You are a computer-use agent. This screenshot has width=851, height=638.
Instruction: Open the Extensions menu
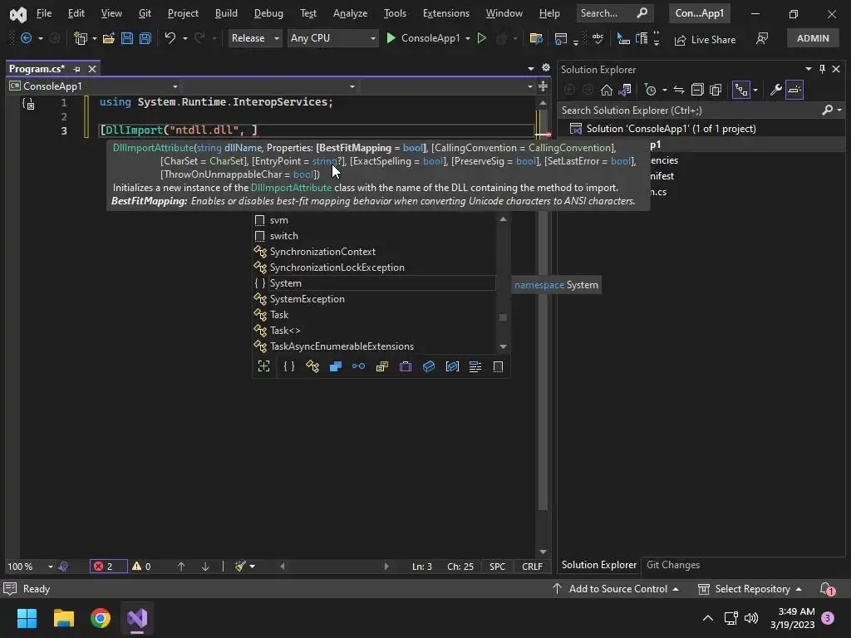pyautogui.click(x=445, y=13)
